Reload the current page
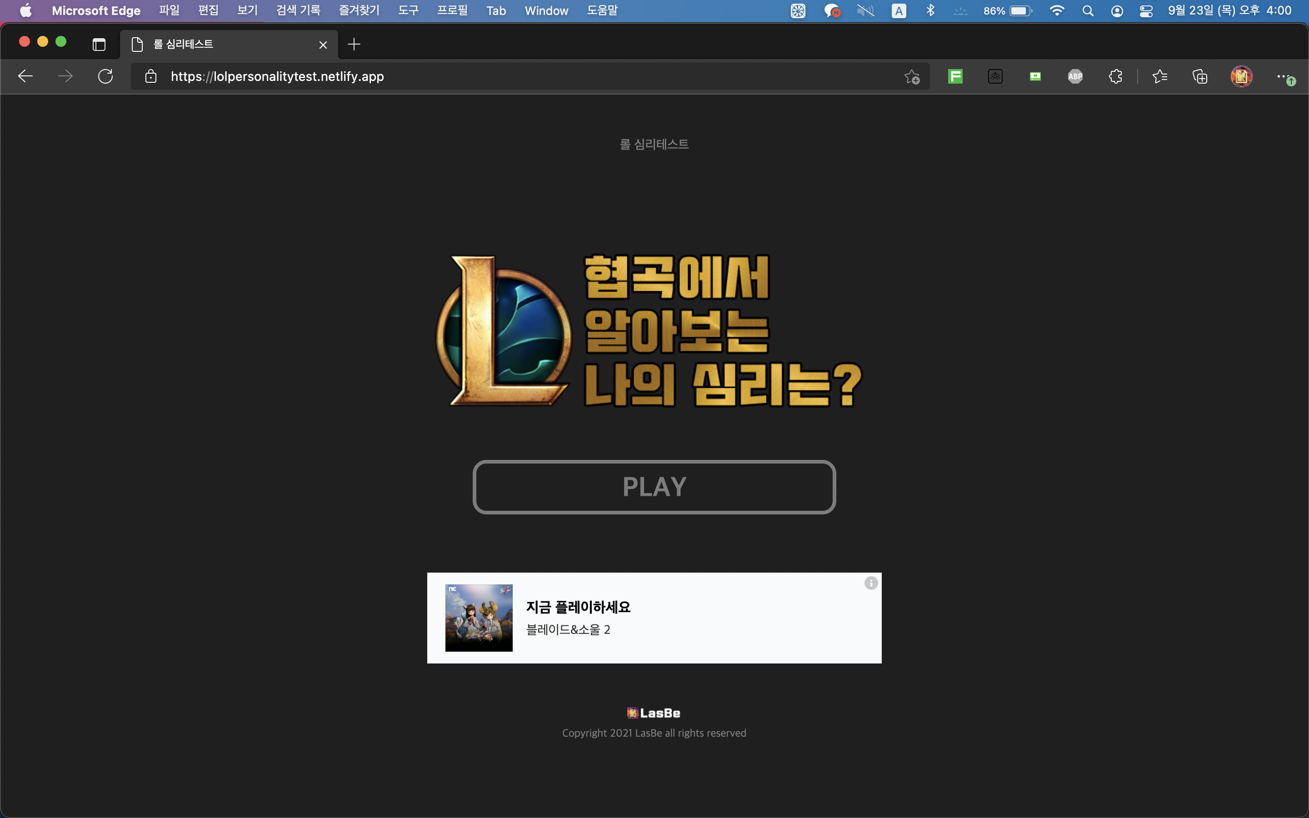 coord(105,76)
